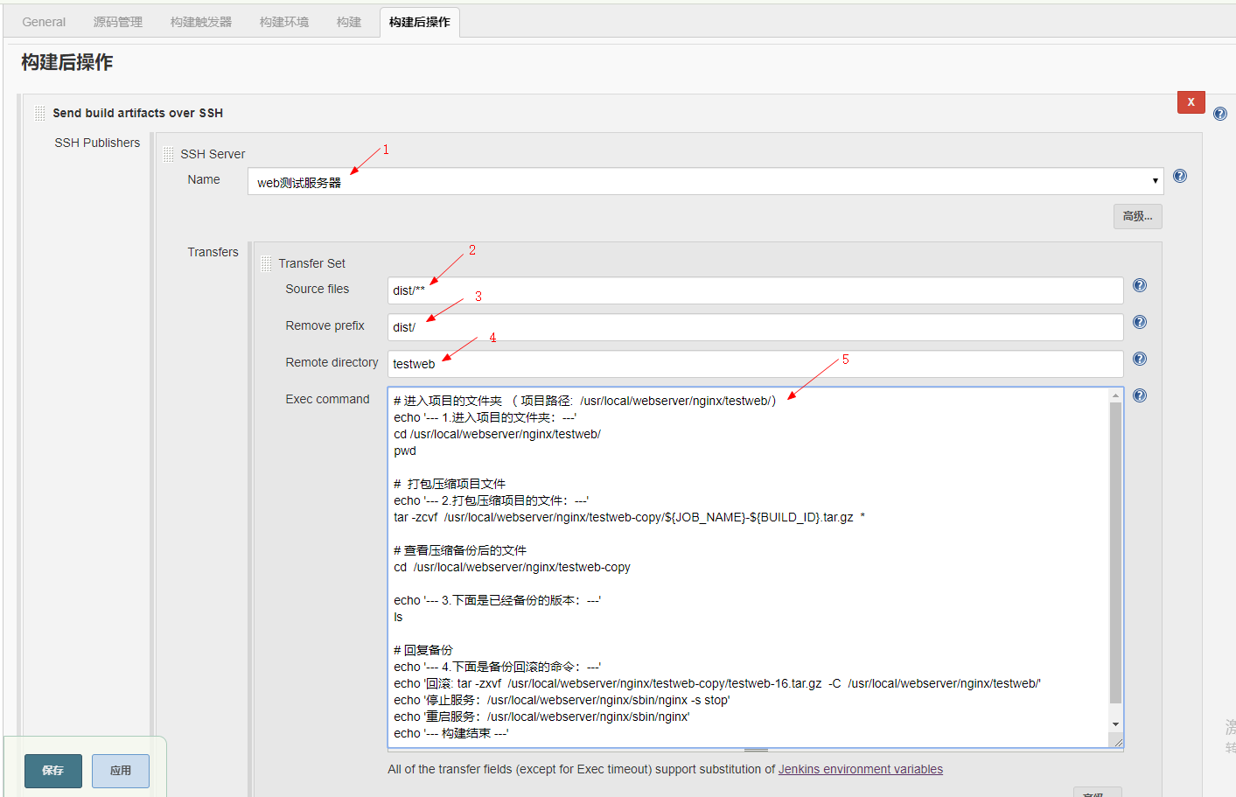Click the Exec command scrollbar thumb
Screen dimensions: 1236x797
(x=1115, y=553)
